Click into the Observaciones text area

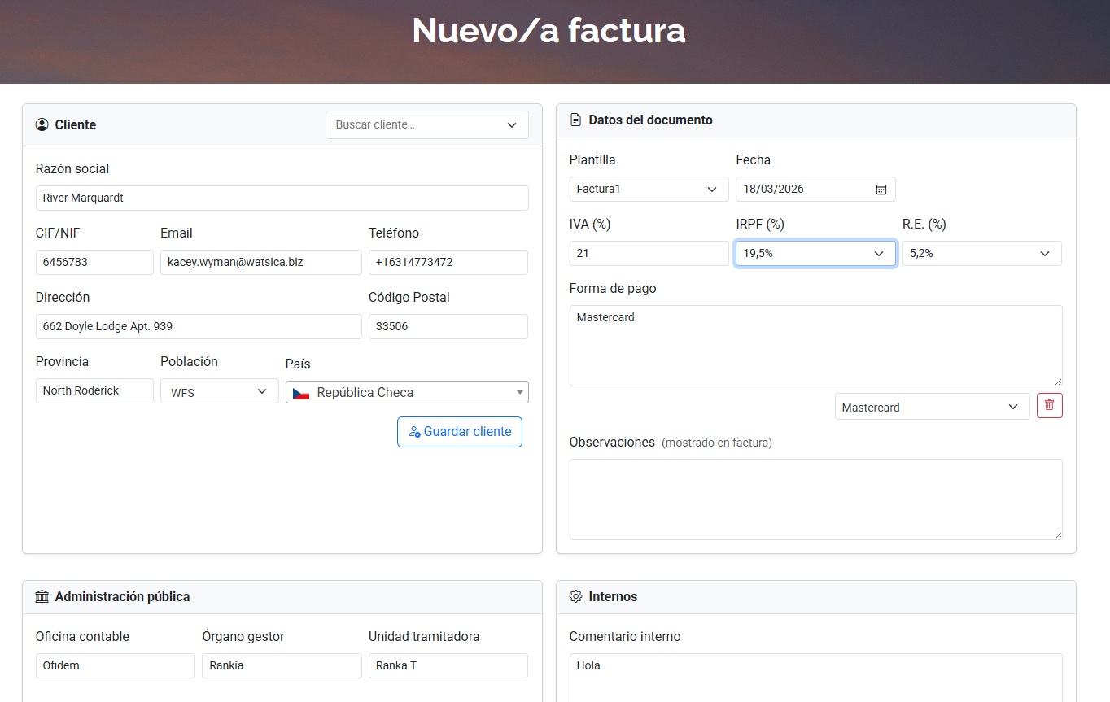815,499
